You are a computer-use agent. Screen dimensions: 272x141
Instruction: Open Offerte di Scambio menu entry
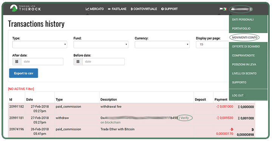click(x=246, y=47)
